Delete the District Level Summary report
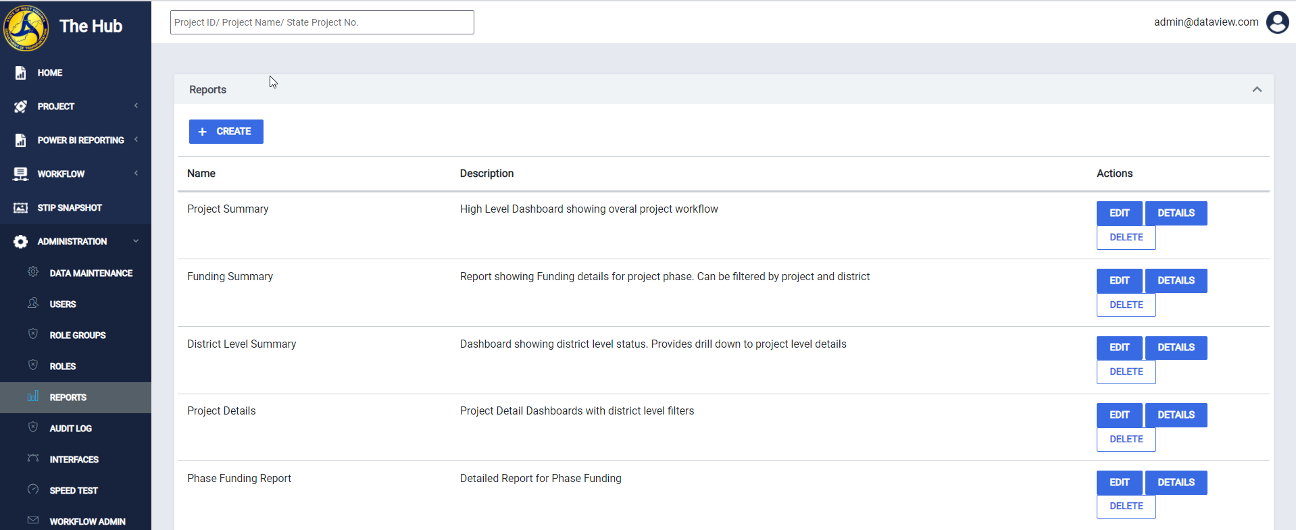This screenshot has width=1296, height=530. 1126,372
